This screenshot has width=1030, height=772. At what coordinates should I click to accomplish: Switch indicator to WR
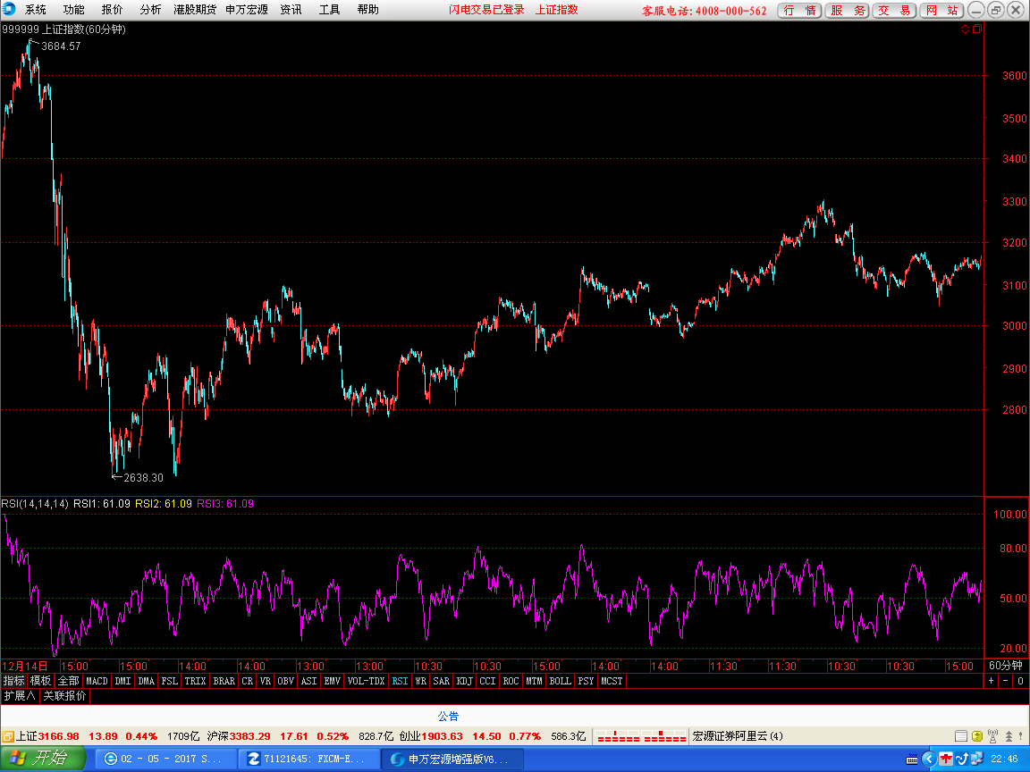coord(421,681)
